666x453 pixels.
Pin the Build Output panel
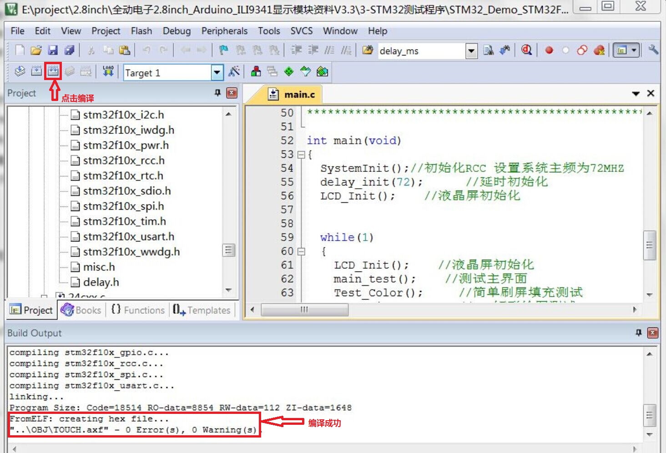tap(639, 333)
